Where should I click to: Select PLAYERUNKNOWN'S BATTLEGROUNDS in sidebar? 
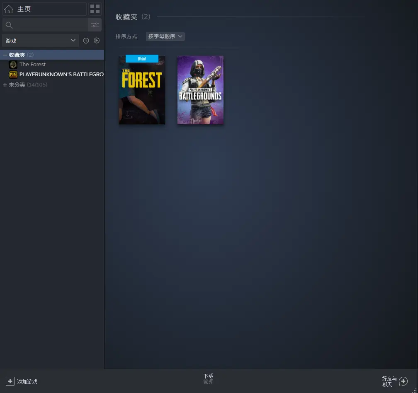coord(52,74)
